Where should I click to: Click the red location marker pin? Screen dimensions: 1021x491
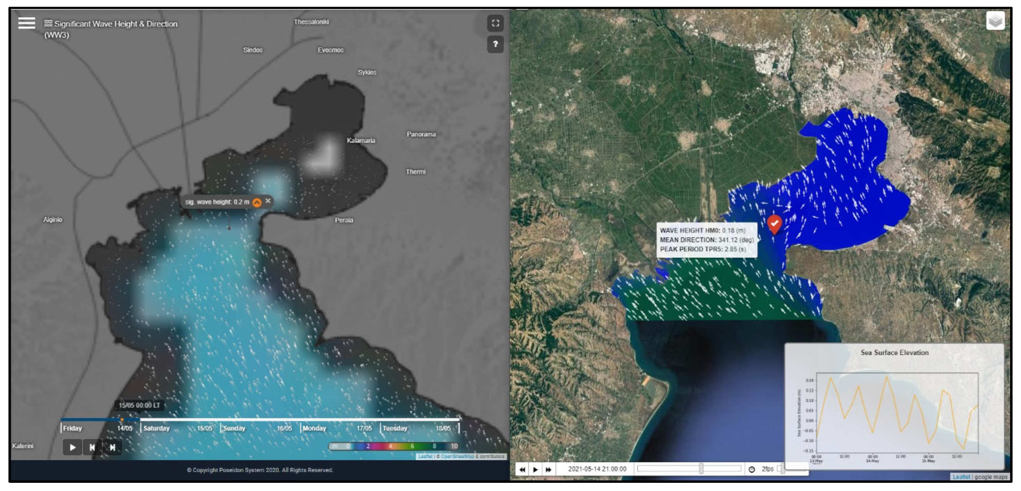(774, 224)
